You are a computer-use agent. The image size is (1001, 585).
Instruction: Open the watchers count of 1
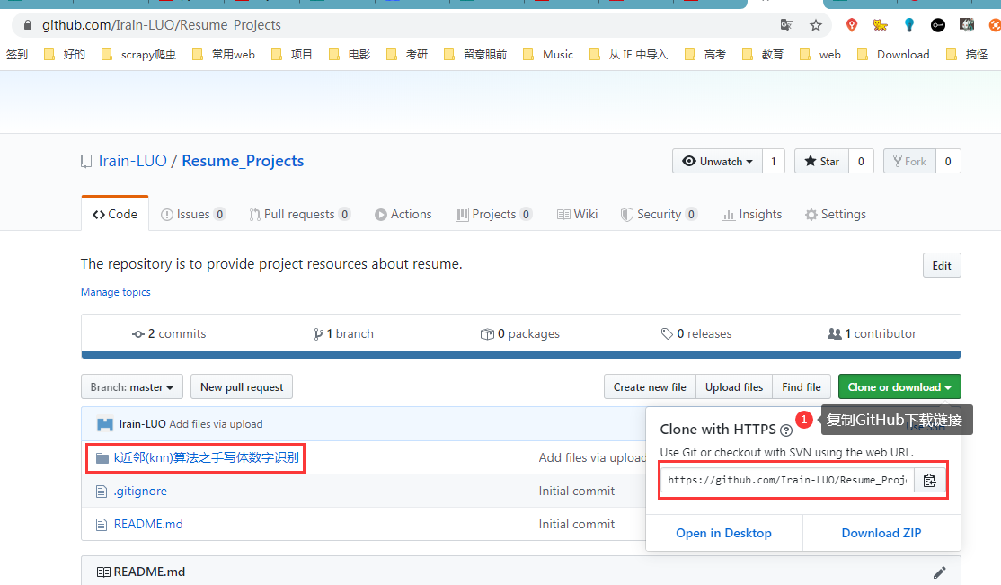(773, 162)
